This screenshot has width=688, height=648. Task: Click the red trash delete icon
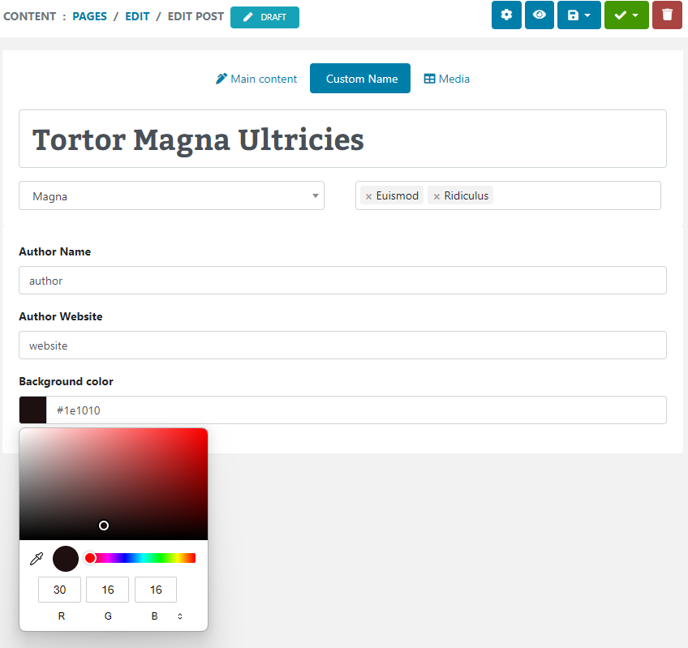[667, 15]
